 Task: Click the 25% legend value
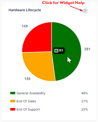coord(84,110)
